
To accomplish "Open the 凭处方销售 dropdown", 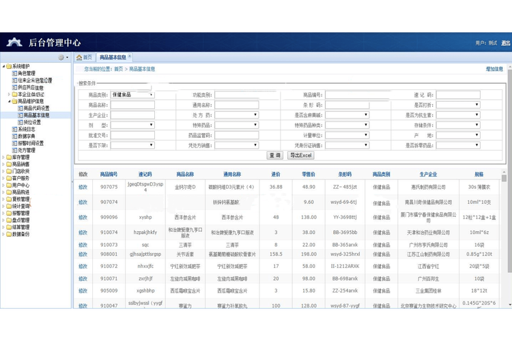I will coord(237,145).
